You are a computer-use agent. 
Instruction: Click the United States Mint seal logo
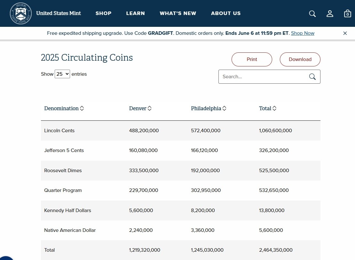tap(21, 13)
